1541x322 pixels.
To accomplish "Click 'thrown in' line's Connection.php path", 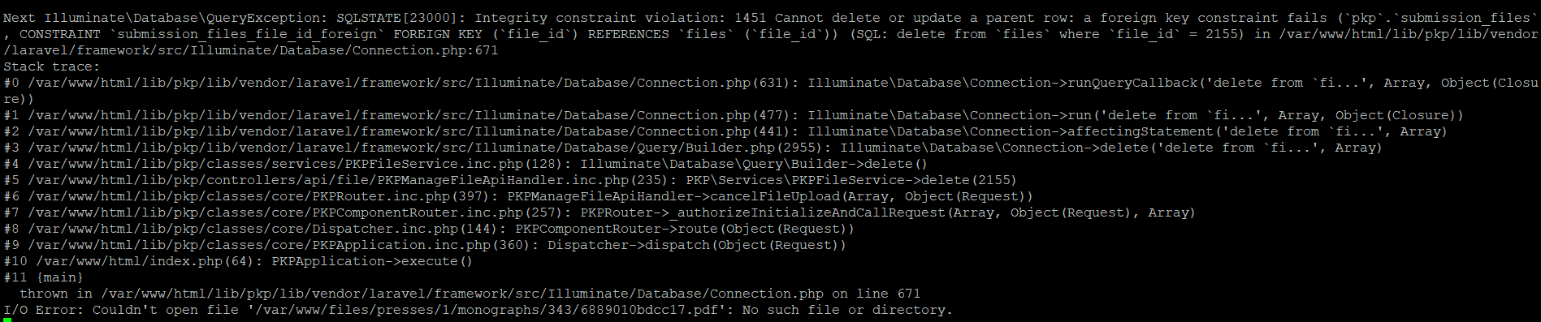I will (462, 294).
